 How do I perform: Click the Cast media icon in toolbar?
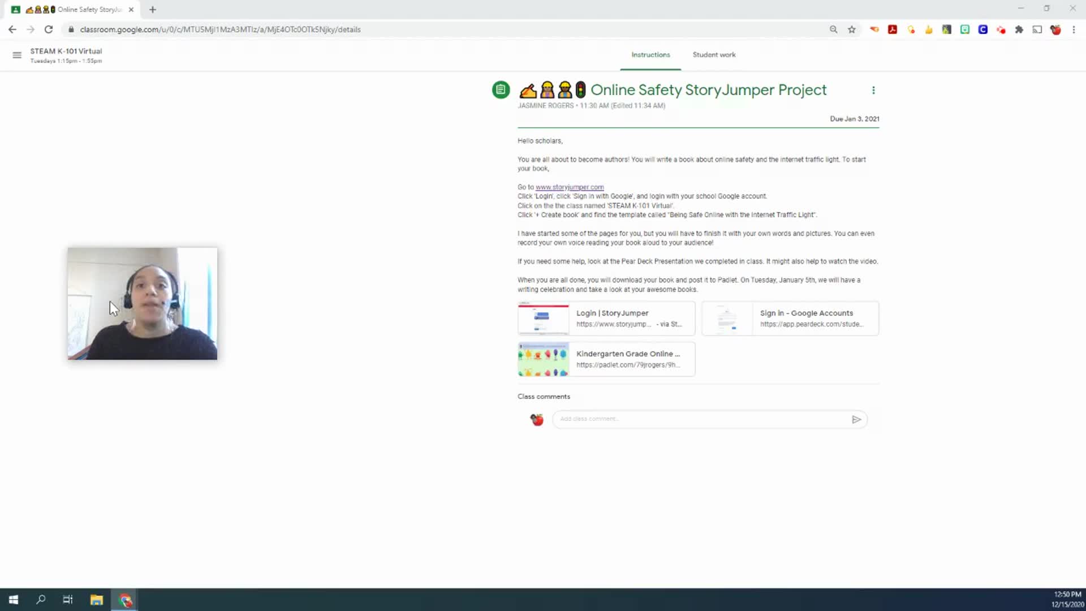pos(1037,29)
